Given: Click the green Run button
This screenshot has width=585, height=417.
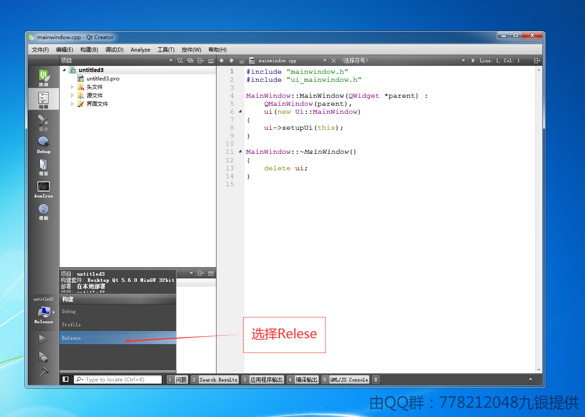Looking at the screenshot, I should (x=44, y=339).
